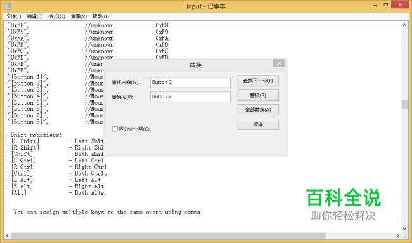Click 取消 to cancel the replace dialog
The width and height of the screenshot is (412, 243).
[x=258, y=124]
